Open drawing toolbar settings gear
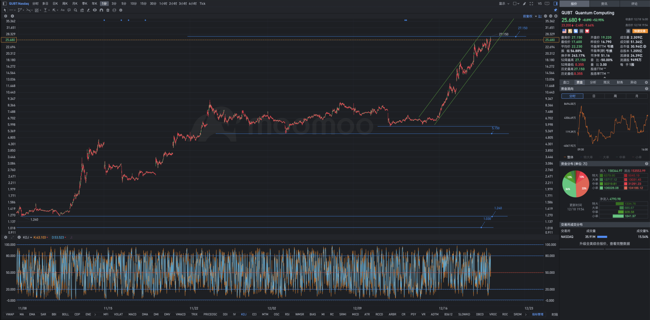This screenshot has height=320, width=650. tap(121, 10)
